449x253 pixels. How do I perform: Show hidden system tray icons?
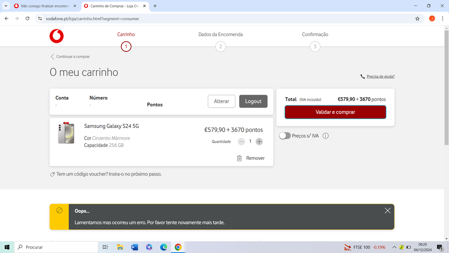click(394, 247)
